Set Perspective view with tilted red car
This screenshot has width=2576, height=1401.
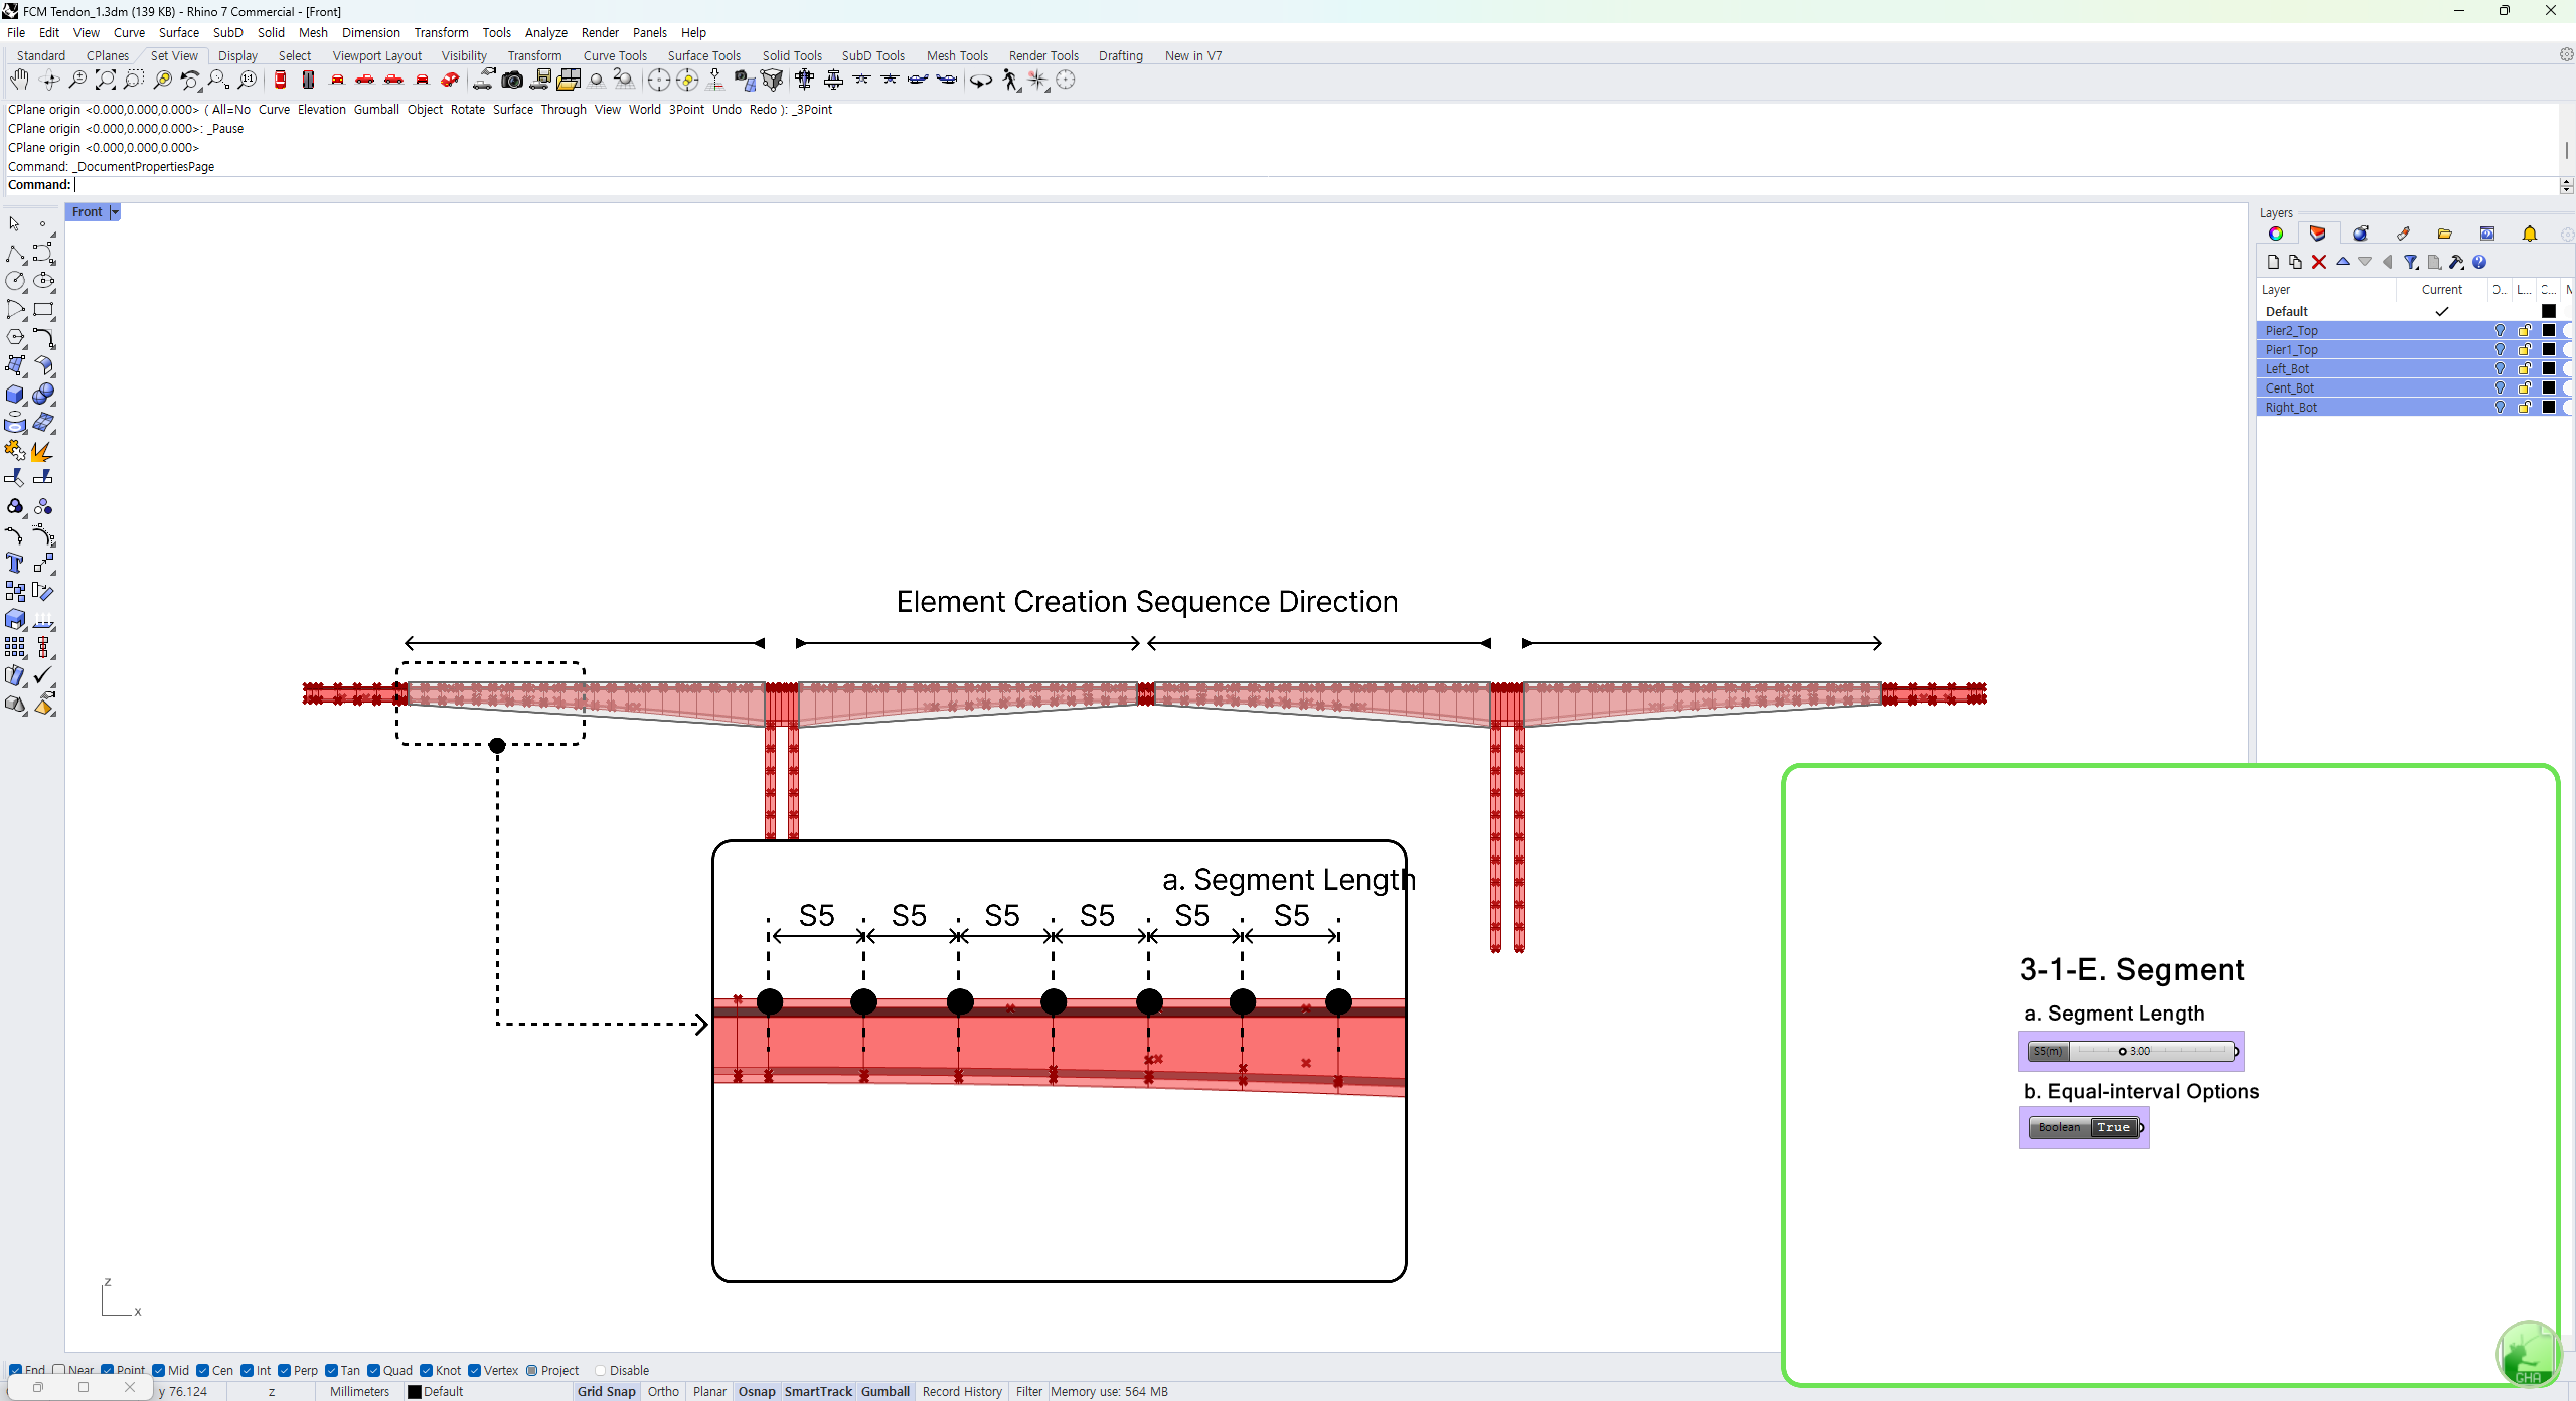[450, 80]
